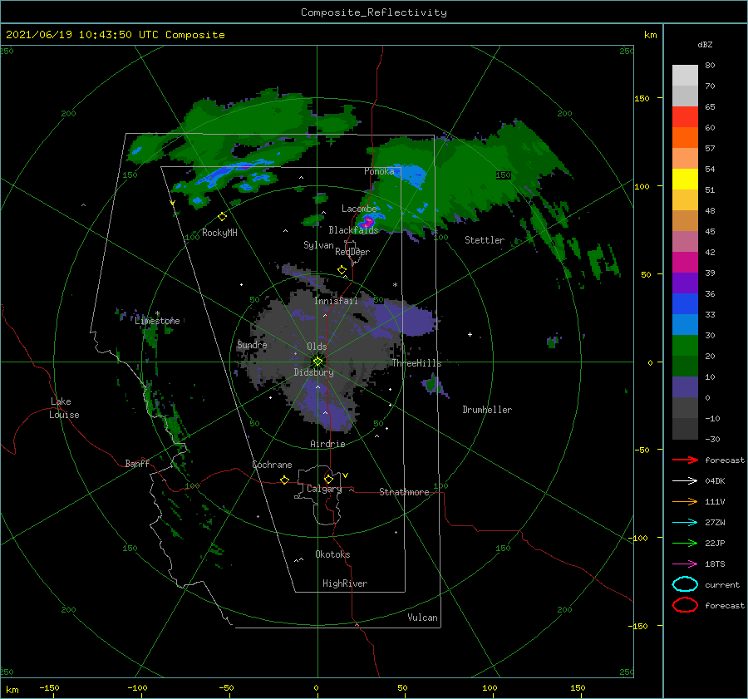Click the red forecast ellipse legend icon
The height and width of the screenshot is (699, 748).
pos(685,605)
